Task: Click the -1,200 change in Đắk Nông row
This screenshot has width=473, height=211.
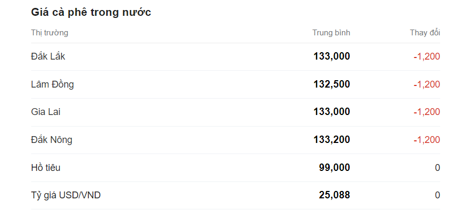Action: 426,140
